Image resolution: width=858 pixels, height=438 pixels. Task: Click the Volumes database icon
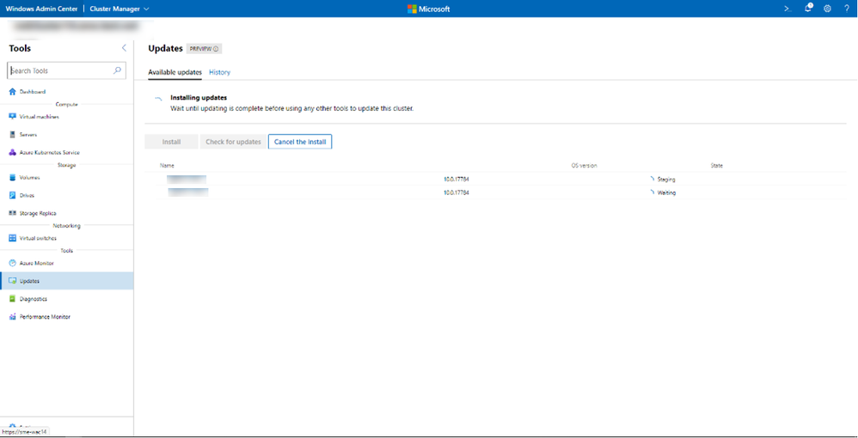tap(13, 178)
